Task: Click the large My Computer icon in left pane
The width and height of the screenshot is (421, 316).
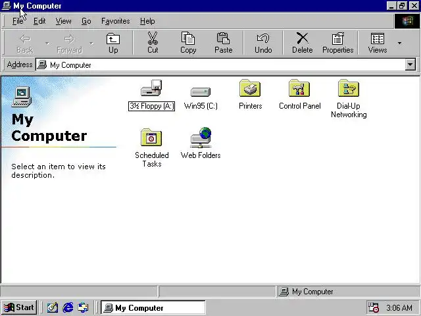Action: coord(22,97)
